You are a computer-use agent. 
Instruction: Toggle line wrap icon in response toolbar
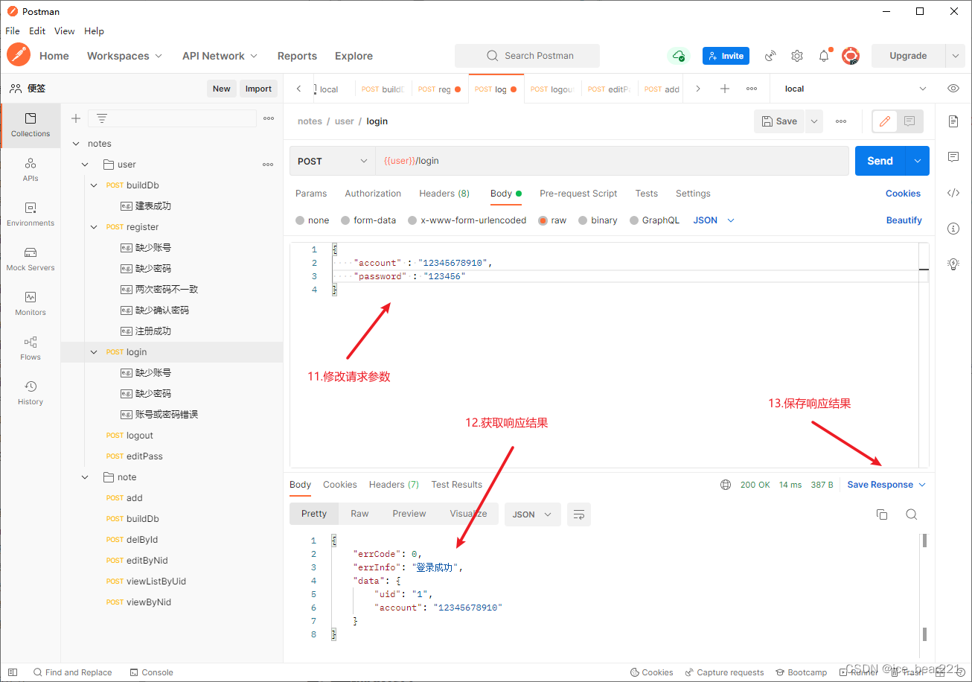coord(579,514)
